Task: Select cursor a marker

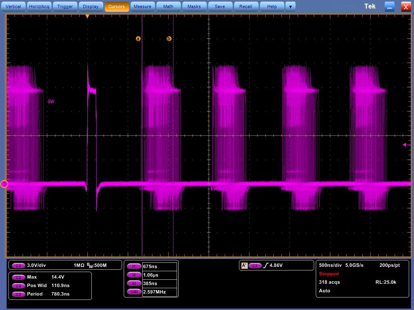Action: click(x=138, y=39)
